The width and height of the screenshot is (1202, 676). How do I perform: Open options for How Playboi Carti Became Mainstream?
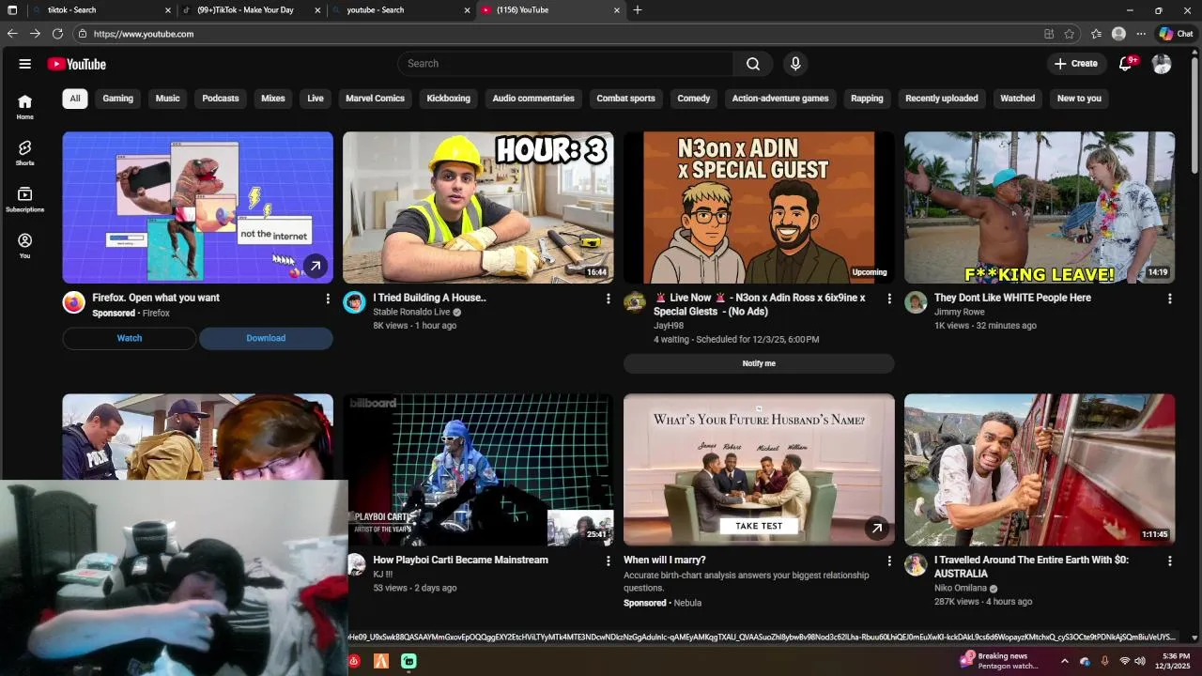coord(608,561)
